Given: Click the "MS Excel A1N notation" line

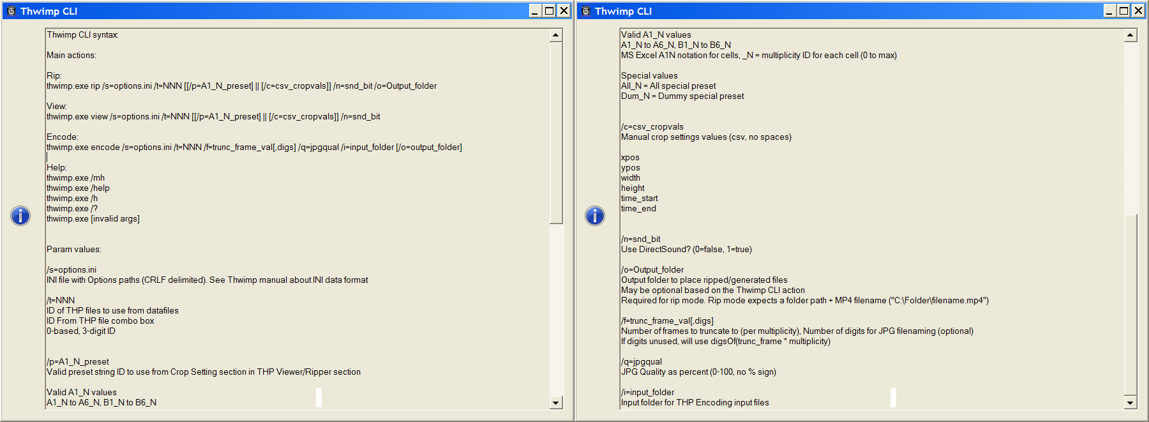Looking at the screenshot, I should coord(759,56).
